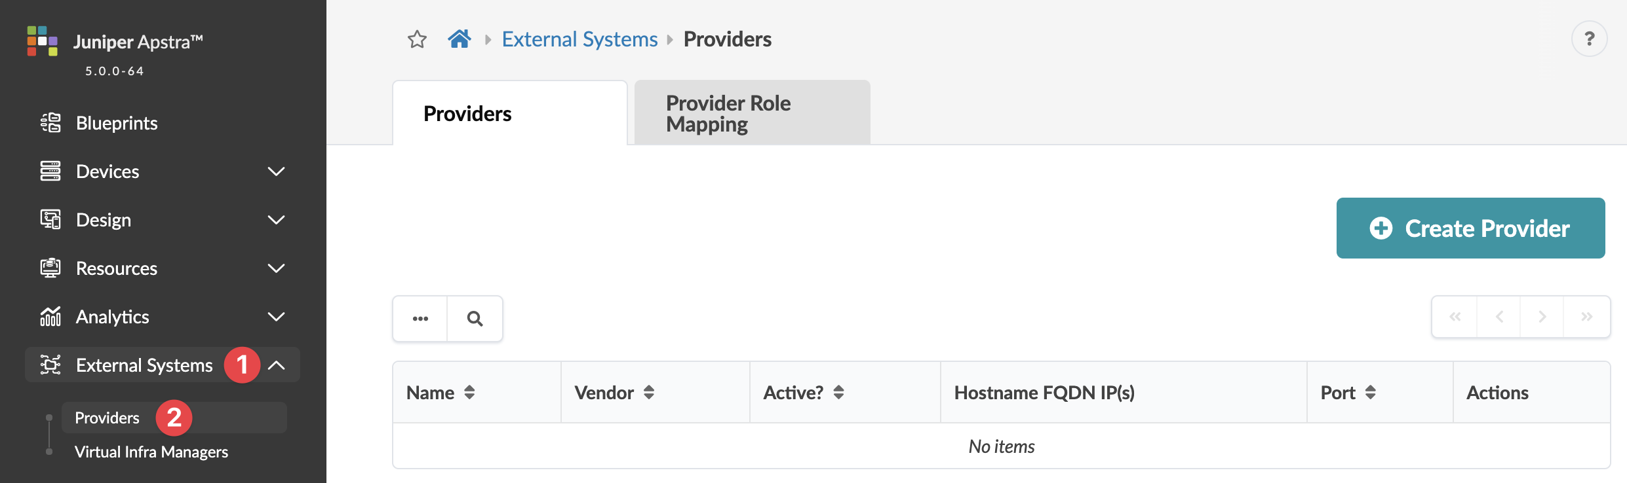The image size is (1627, 483).
Task: Sort table by Port column
Action: coord(1370,393)
